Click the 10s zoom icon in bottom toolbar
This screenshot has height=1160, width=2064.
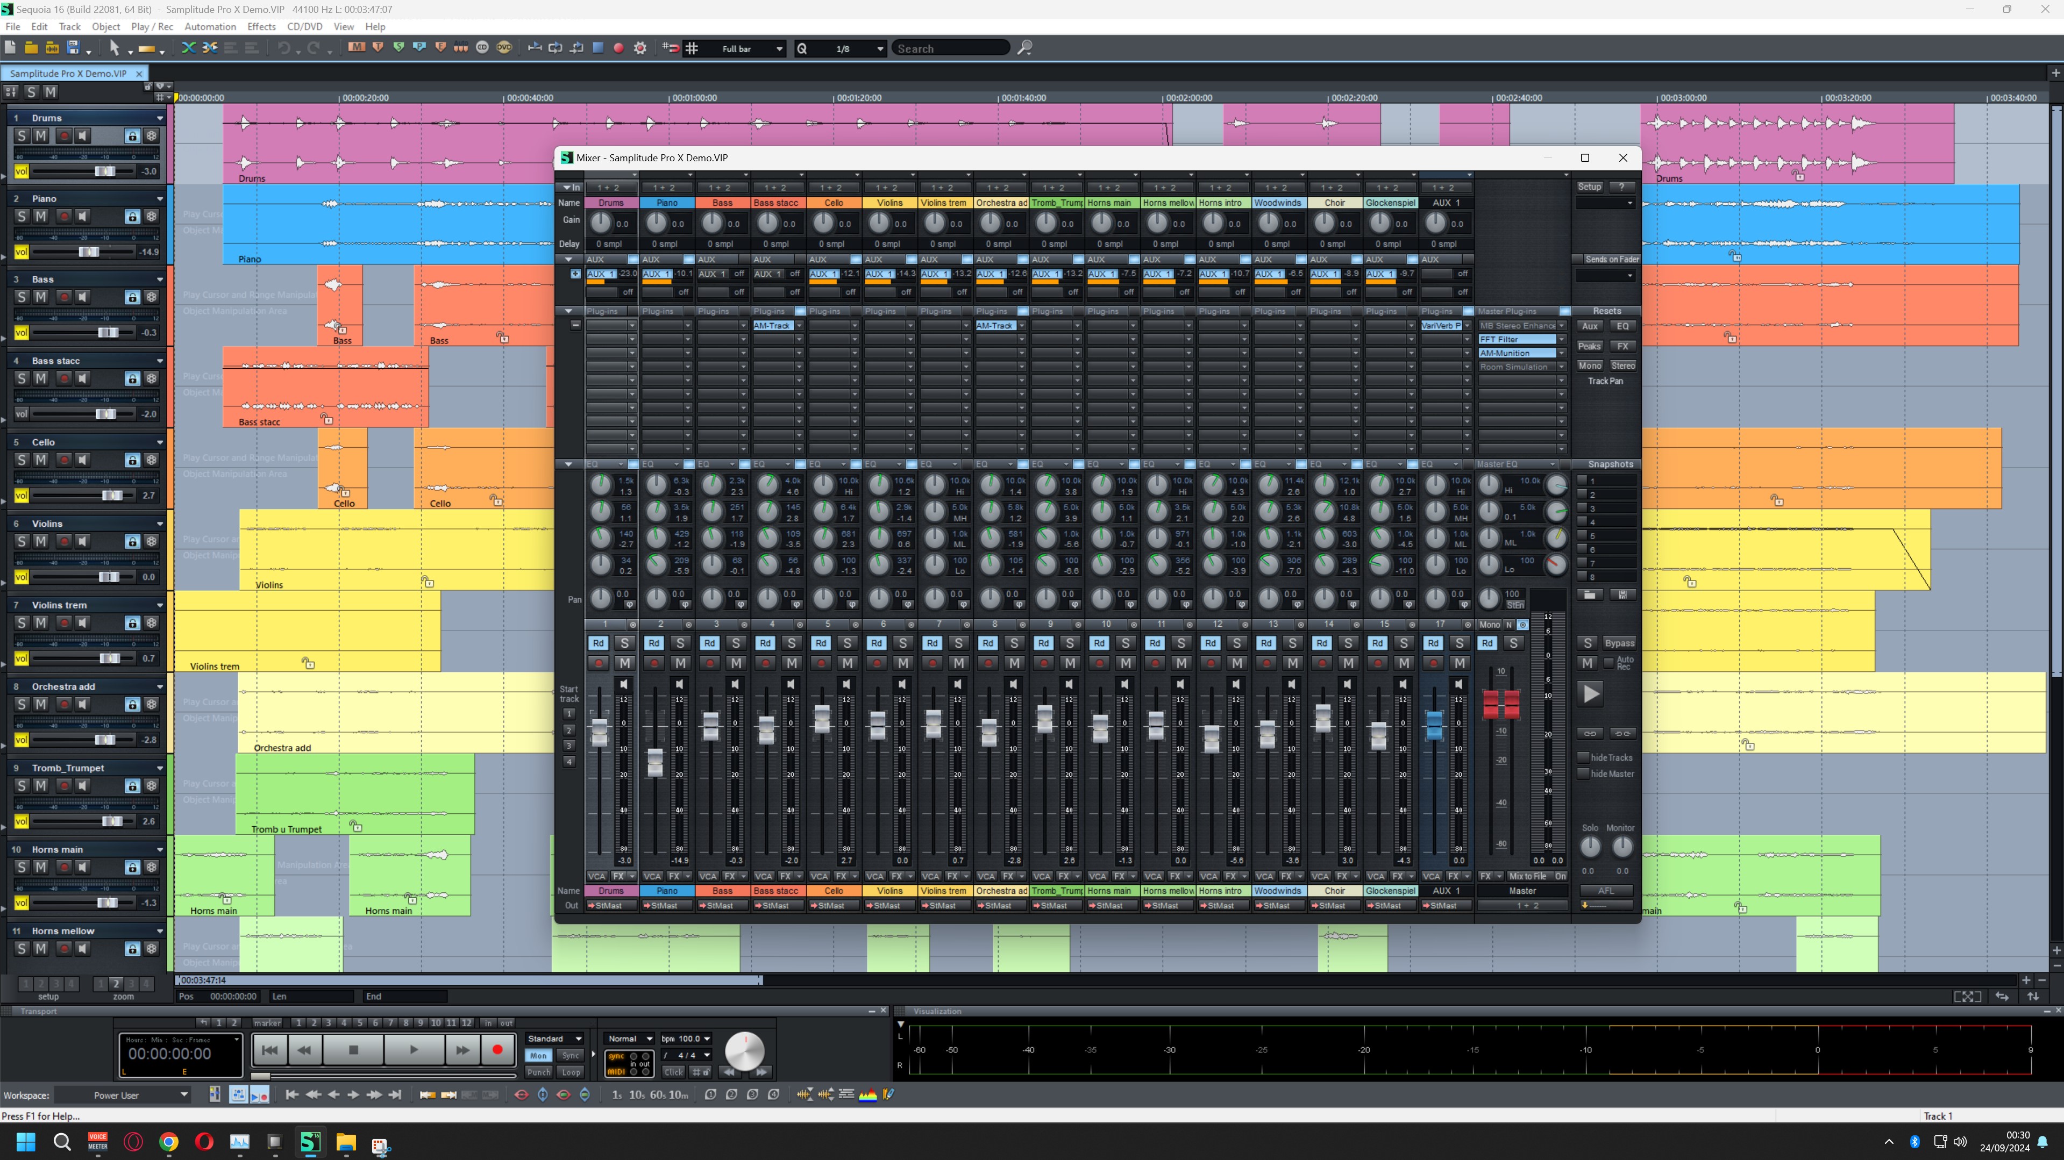[638, 1094]
